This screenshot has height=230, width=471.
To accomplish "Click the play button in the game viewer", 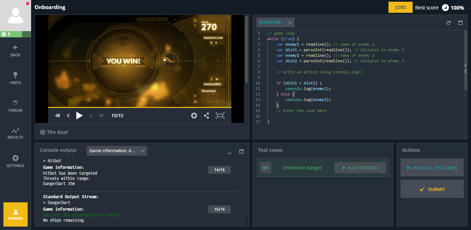I will 79,116.
